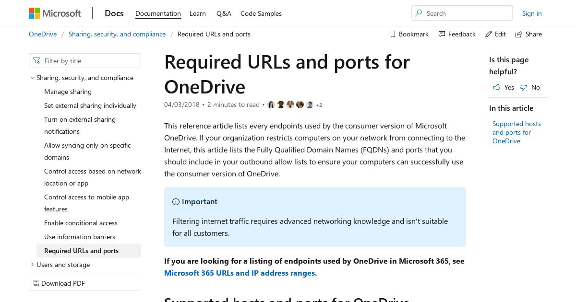Click the last contributor avatar

point(310,105)
